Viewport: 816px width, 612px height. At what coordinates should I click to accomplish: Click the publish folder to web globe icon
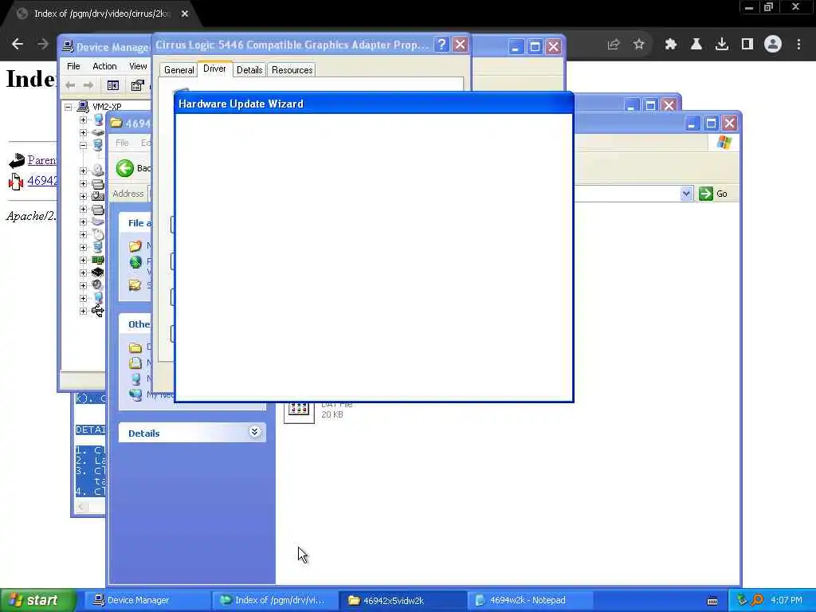pyautogui.click(x=135, y=261)
